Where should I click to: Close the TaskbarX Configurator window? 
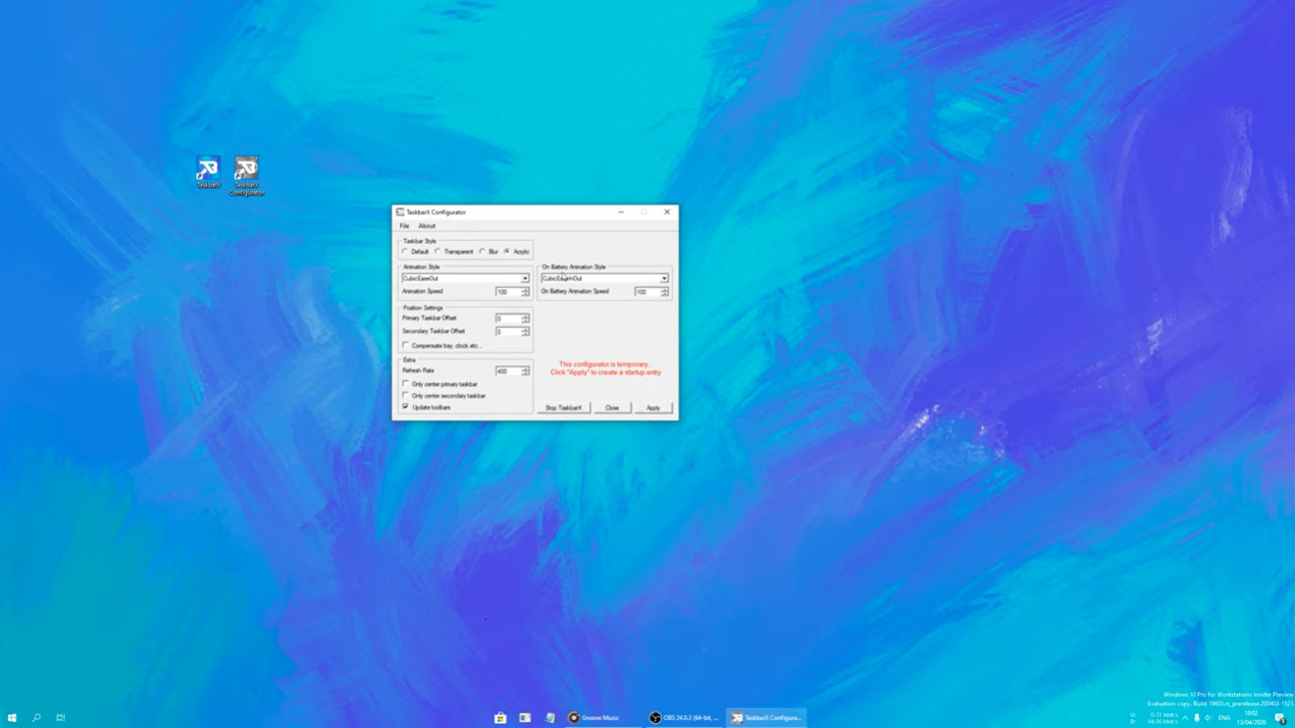(x=667, y=212)
